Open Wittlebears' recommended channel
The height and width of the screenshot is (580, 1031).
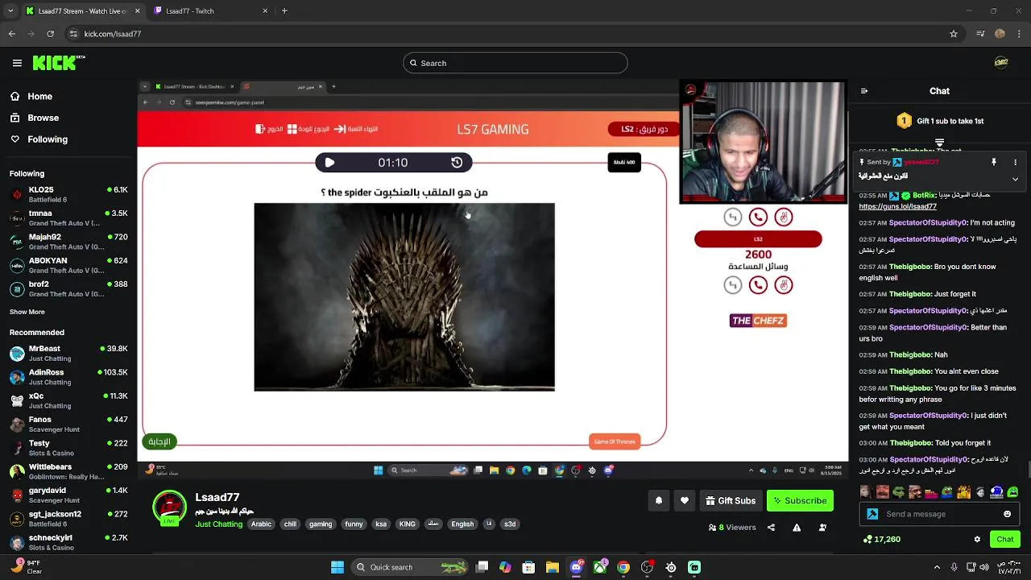click(68, 471)
